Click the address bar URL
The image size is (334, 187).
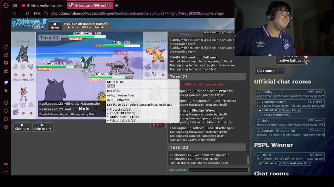tap(138, 14)
